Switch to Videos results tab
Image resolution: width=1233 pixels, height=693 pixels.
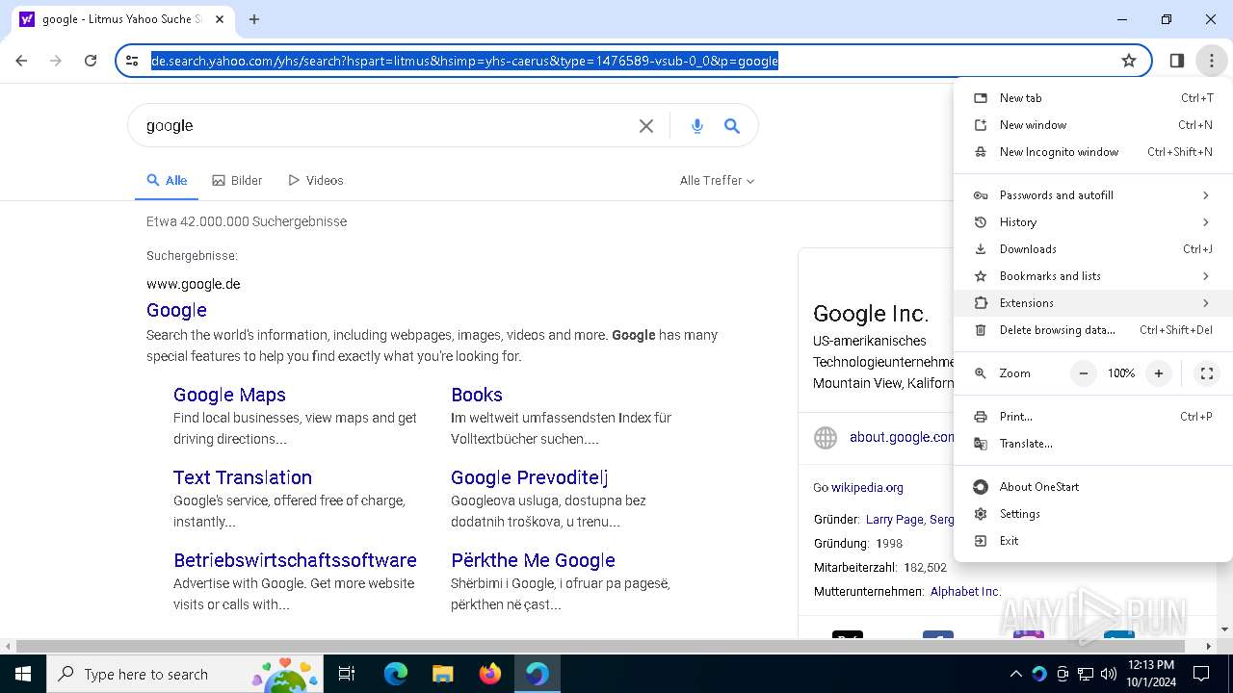click(316, 180)
